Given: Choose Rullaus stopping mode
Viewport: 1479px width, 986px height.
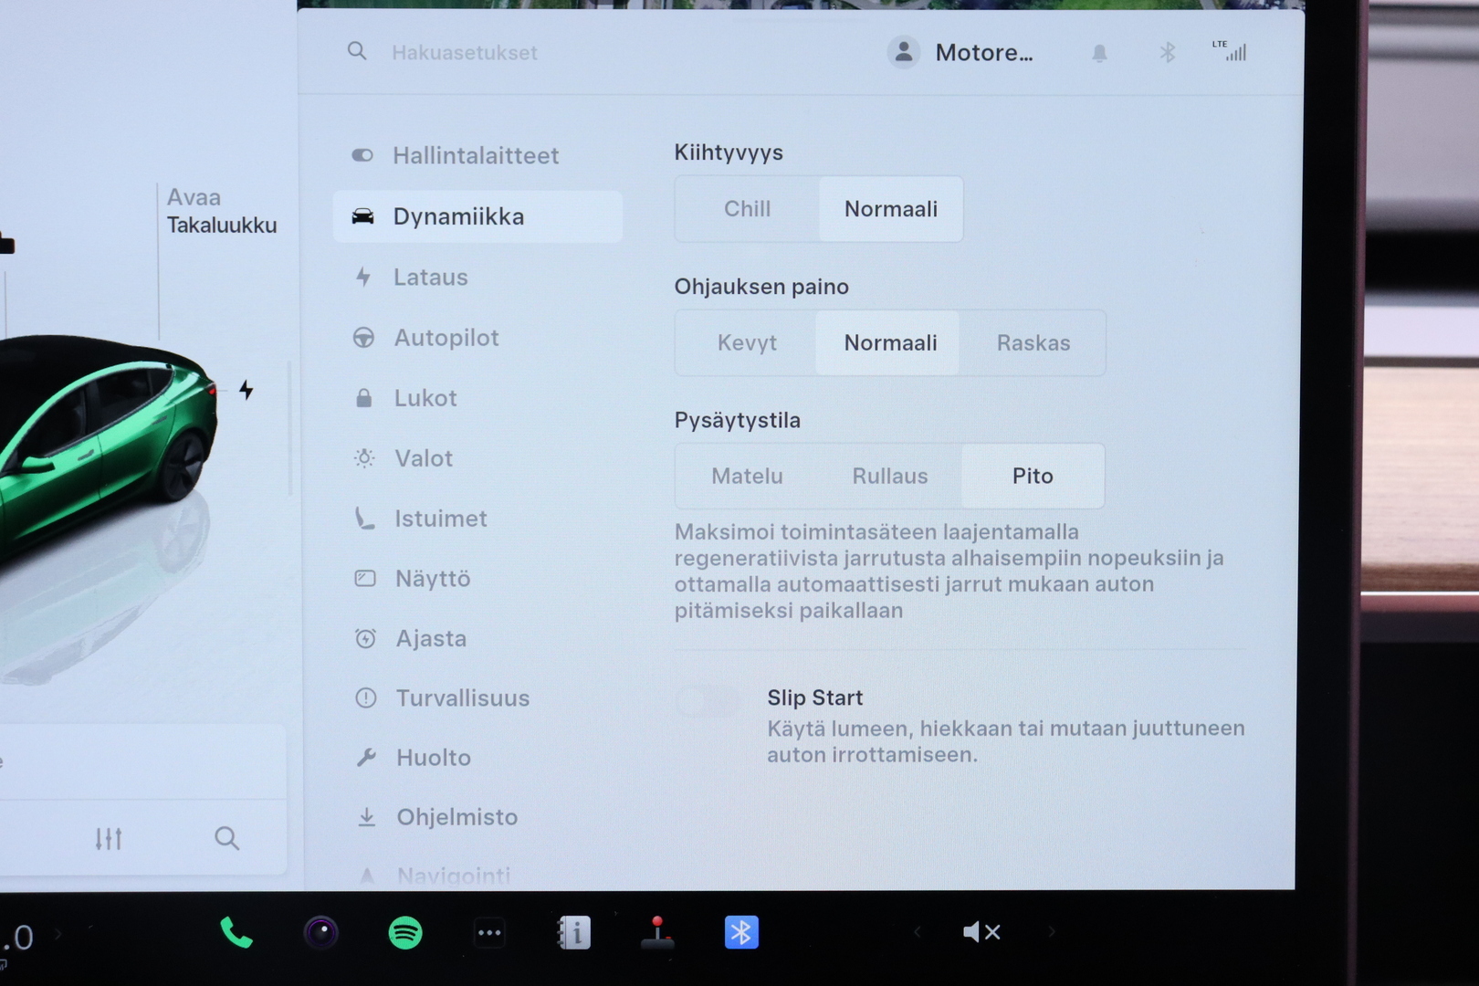Looking at the screenshot, I should point(889,477).
